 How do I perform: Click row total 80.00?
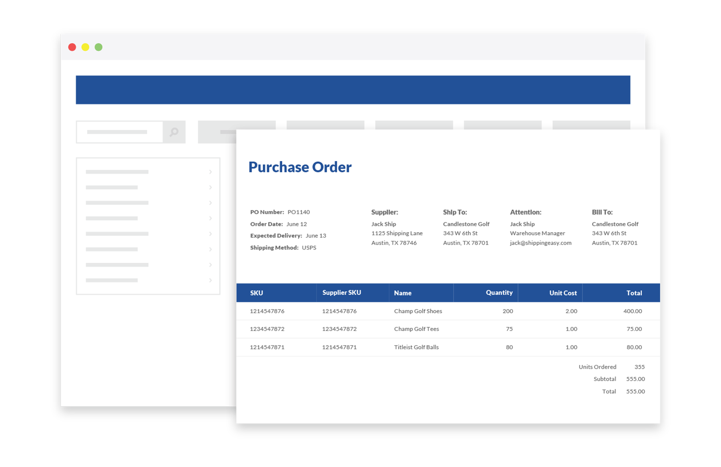[x=634, y=347]
